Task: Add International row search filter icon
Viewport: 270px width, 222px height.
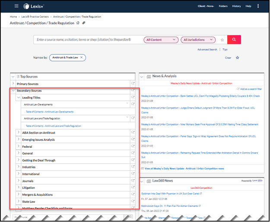Action: tap(133, 174)
